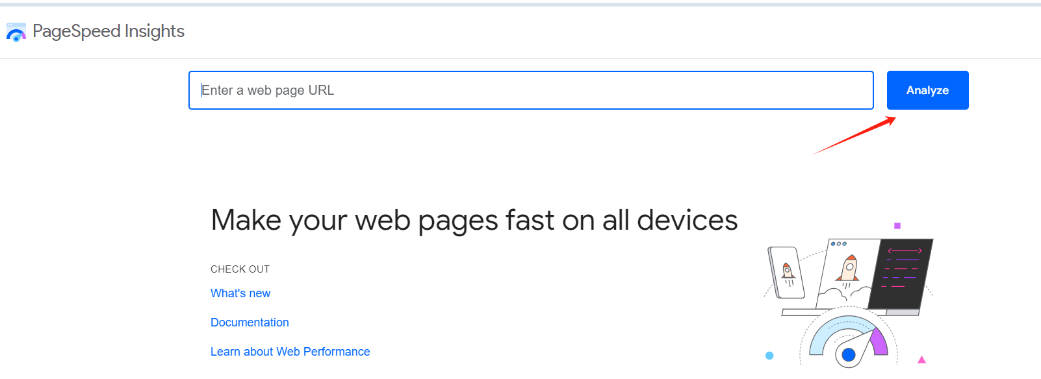Click the blue dot on the gauge illustration
The width and height of the screenshot is (1041, 379).
849,356
